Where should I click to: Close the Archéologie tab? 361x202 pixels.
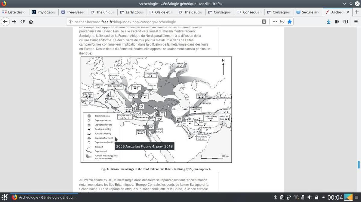(348, 12)
